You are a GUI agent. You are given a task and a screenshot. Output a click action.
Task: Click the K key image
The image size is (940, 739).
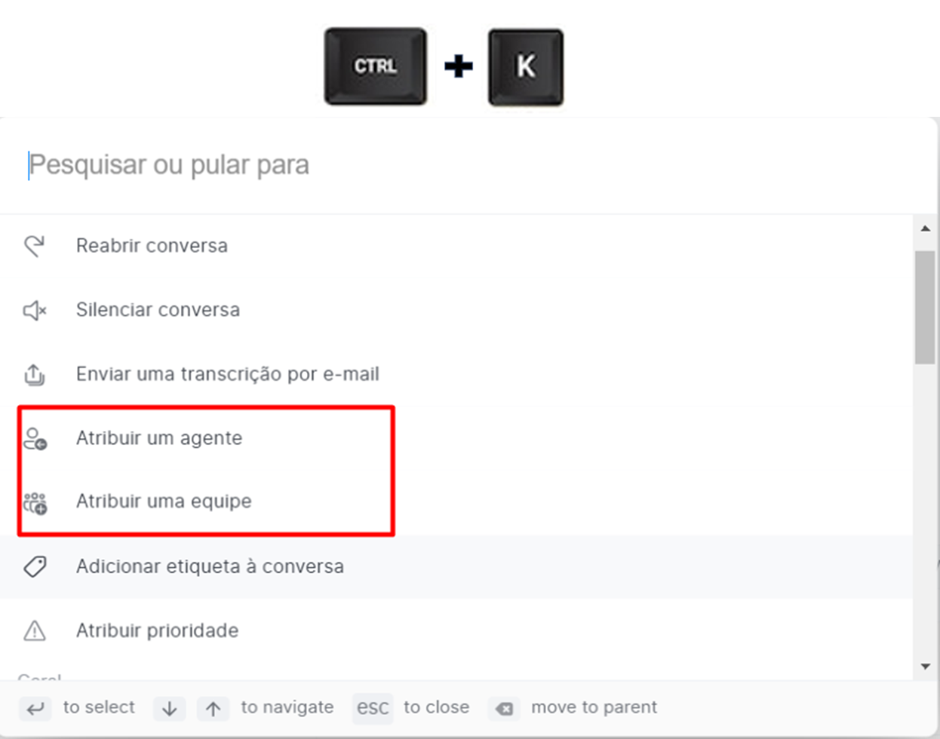coord(526,67)
